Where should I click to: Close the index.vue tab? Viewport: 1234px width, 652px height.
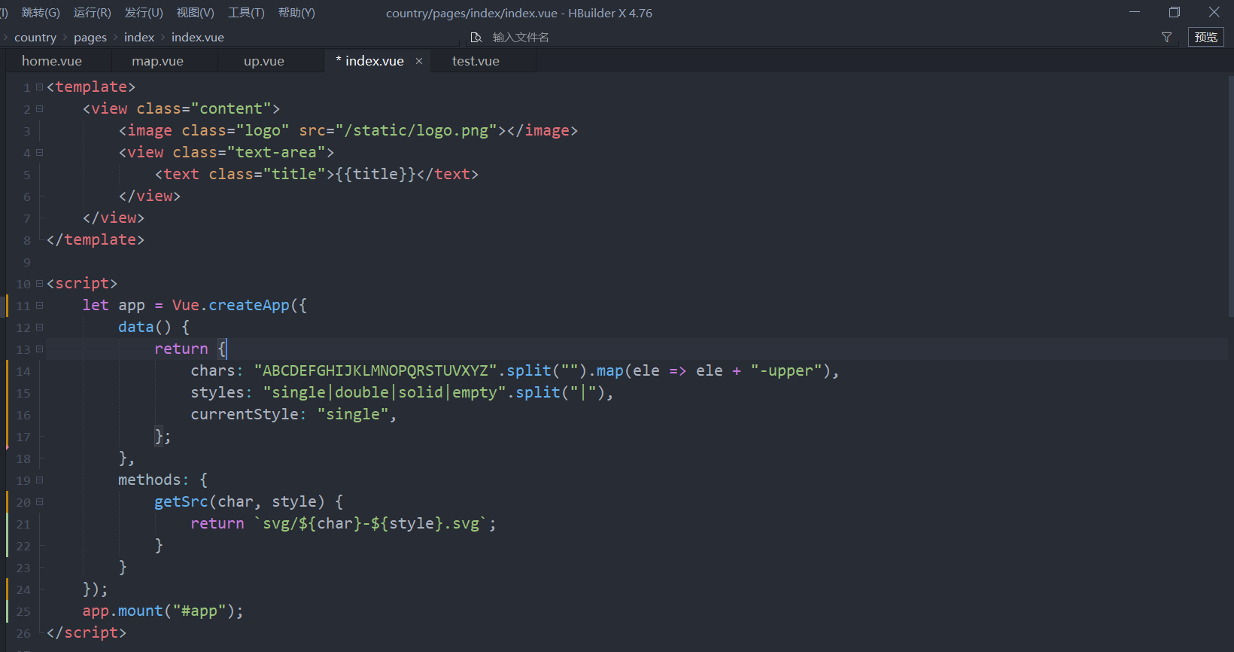419,61
